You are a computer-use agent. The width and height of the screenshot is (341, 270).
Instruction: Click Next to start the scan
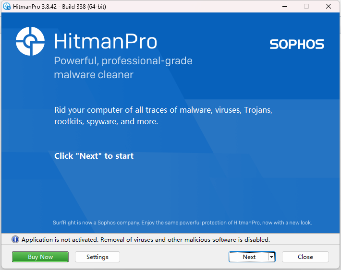pos(249,257)
